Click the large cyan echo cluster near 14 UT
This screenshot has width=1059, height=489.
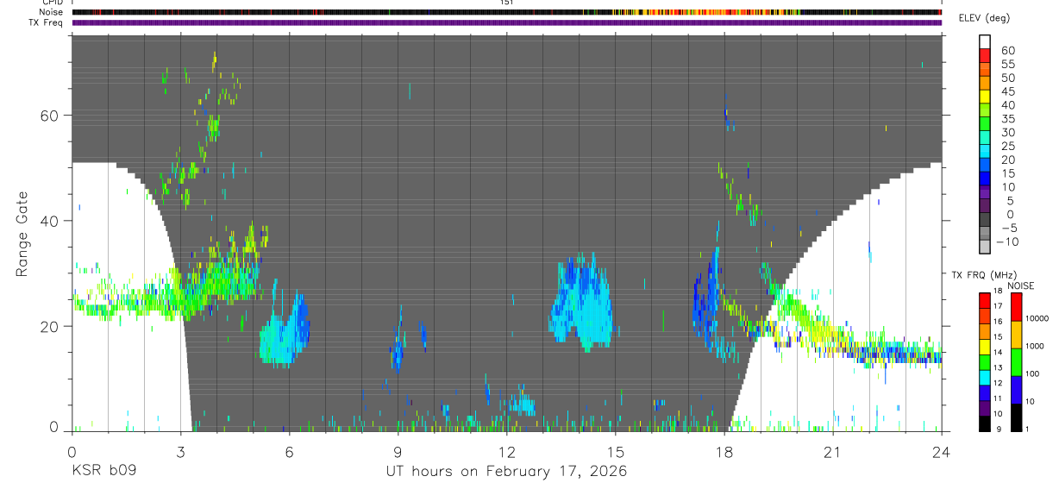(x=582, y=304)
